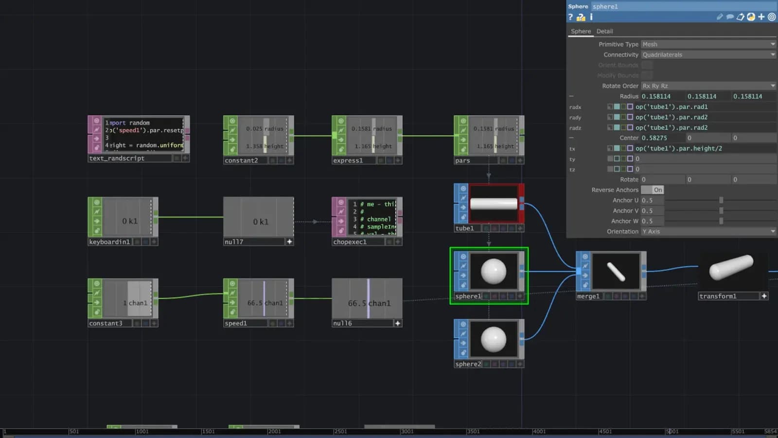
Task: Toggle viewer active flag on sphere1 node
Action: pos(463,256)
